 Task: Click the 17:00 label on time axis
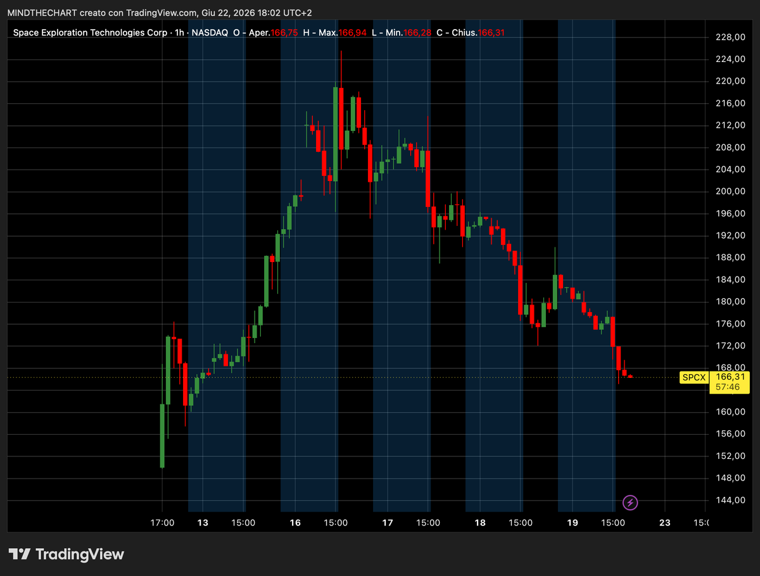(163, 523)
